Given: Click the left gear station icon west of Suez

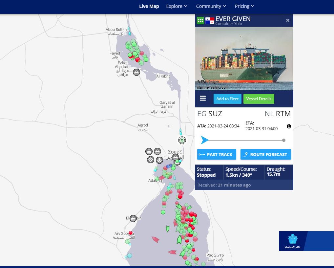Looking at the screenshot, I should tap(151, 160).
